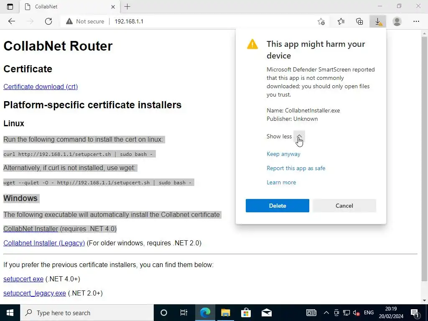This screenshot has width=428, height=321.
Task: Delete the flagged download
Action: click(x=278, y=206)
